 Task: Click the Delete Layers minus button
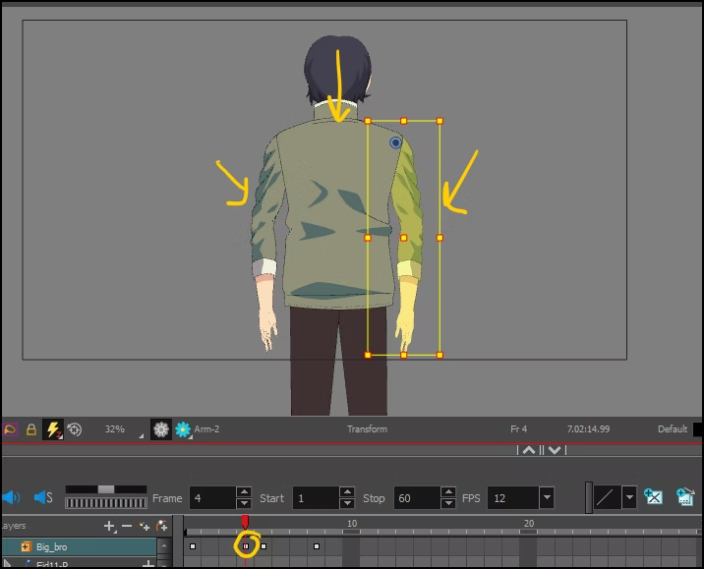[127, 526]
